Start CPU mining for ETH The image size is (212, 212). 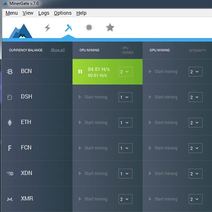pos(93,123)
